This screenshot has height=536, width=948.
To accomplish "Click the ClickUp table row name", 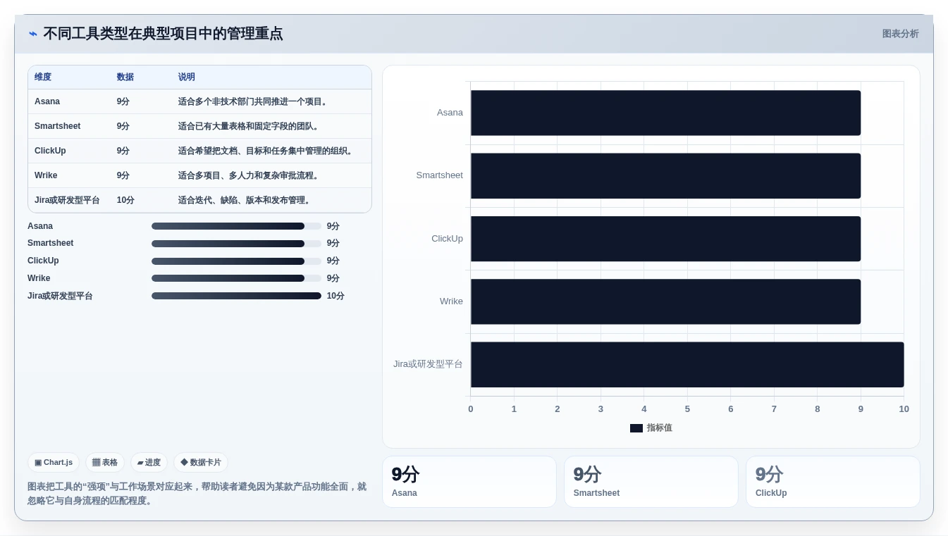I will [x=50, y=151].
